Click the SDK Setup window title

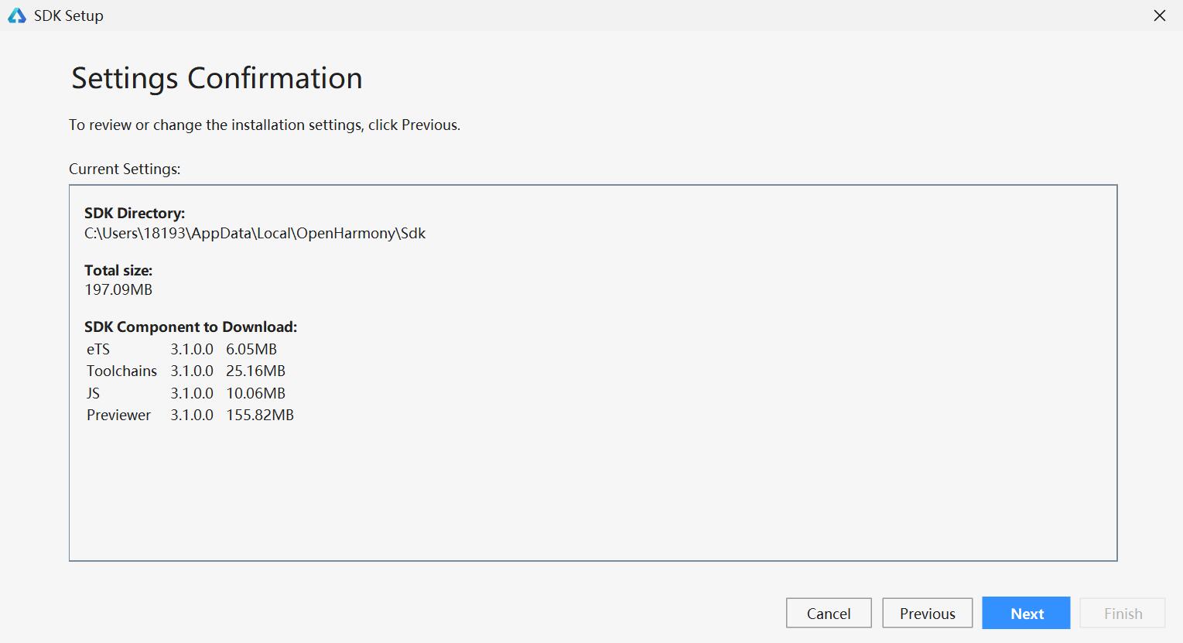69,15
